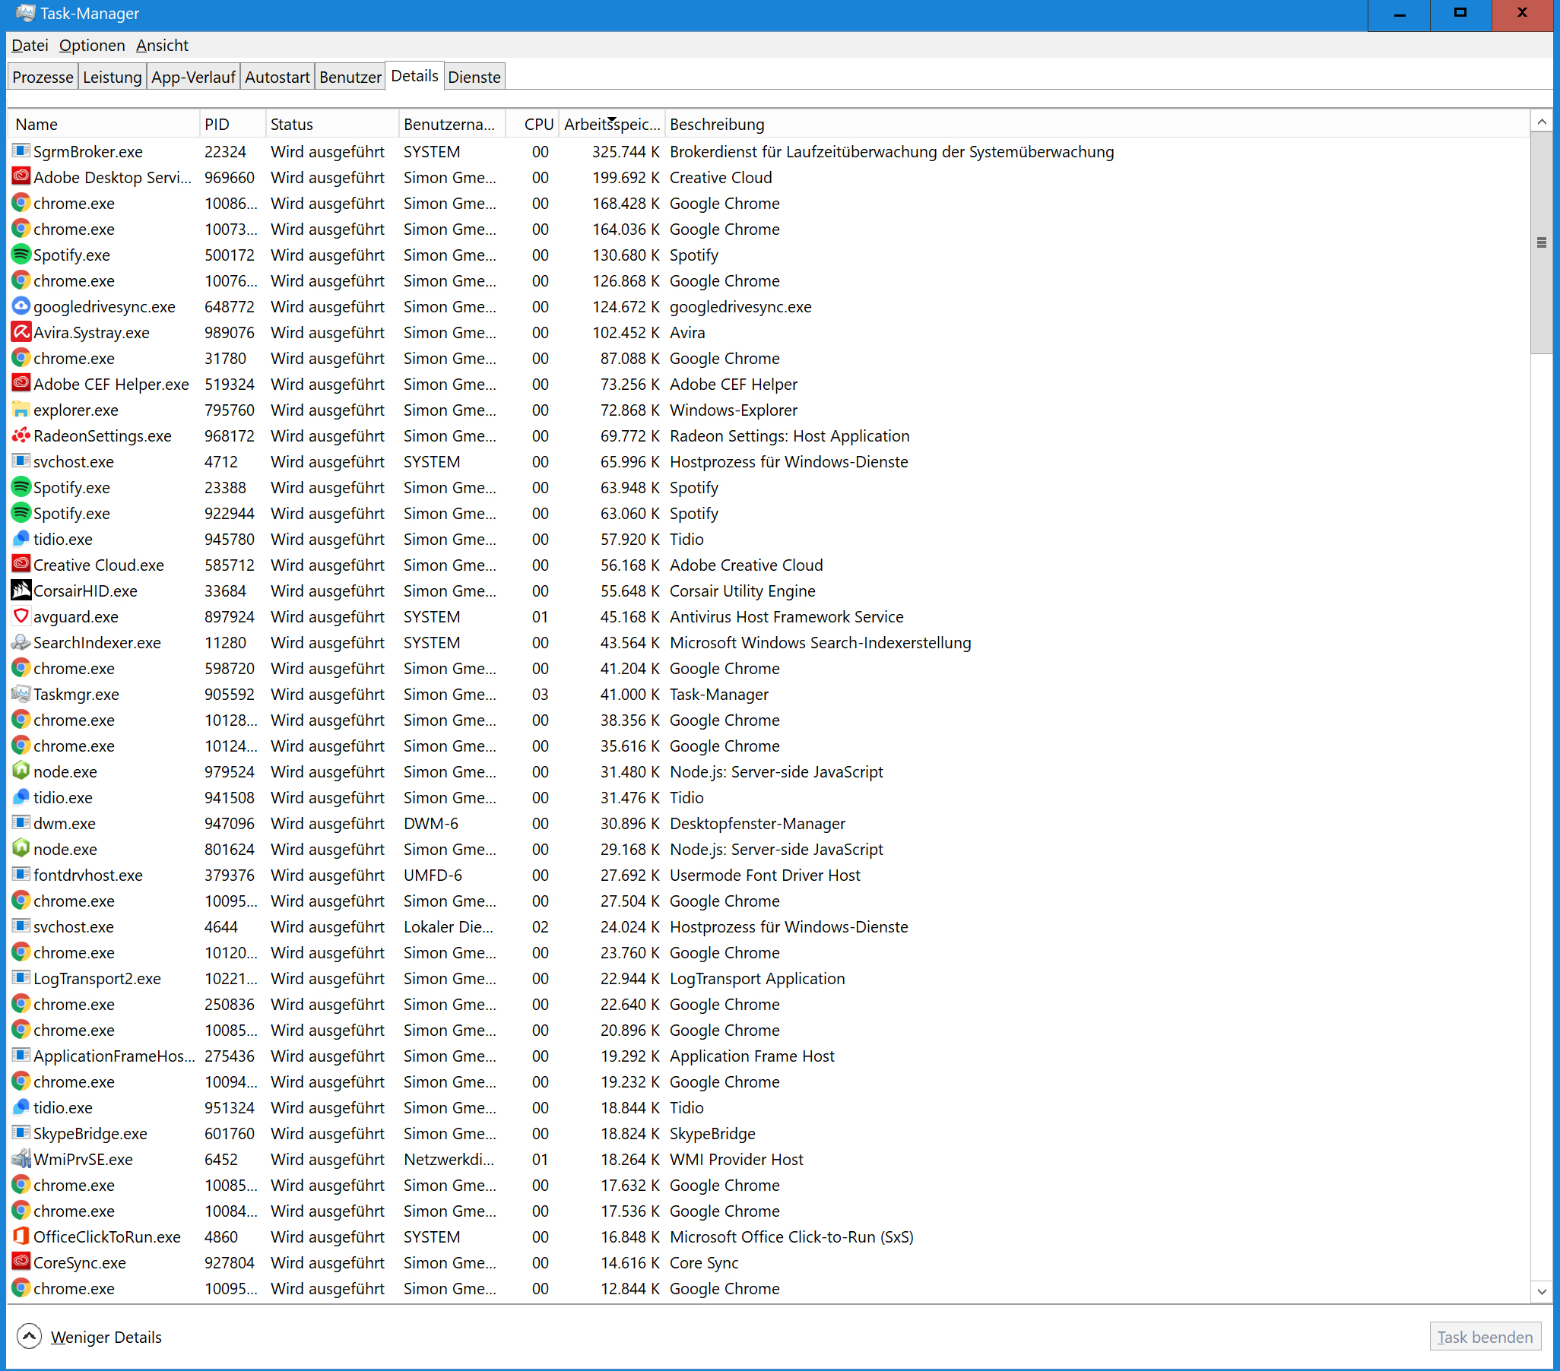Switch to the Dienste tab
Viewport: 1560px width, 1371px height.
point(474,77)
